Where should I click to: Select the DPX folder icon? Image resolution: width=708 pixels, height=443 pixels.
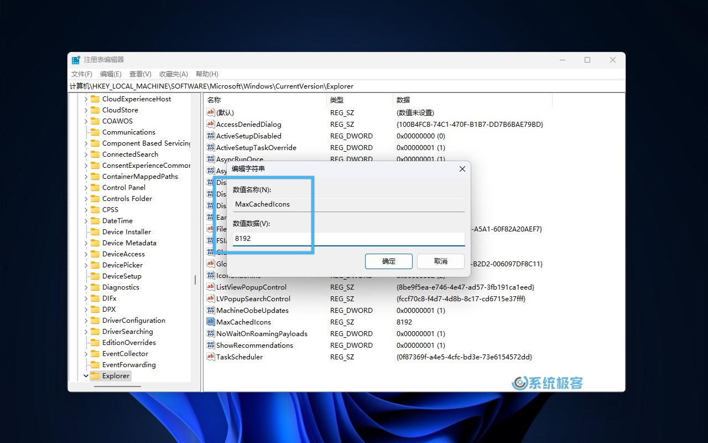[x=95, y=310]
